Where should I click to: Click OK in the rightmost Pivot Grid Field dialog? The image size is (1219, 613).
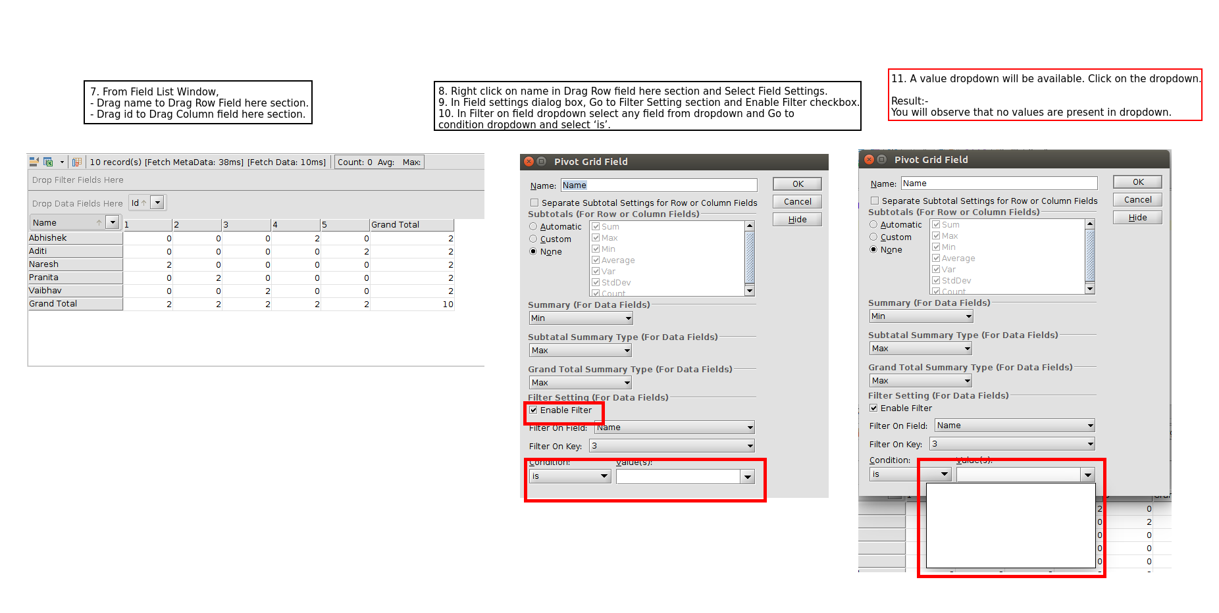pyautogui.click(x=1138, y=182)
